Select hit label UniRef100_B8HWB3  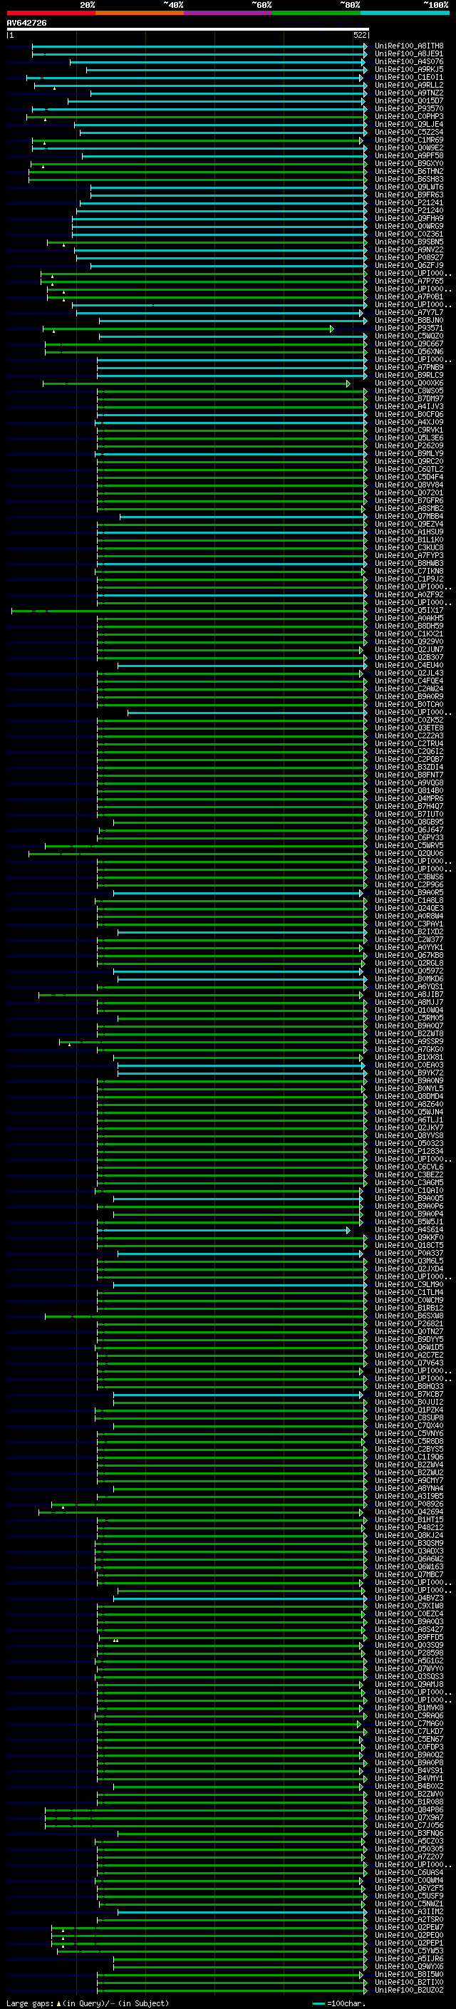409,563
